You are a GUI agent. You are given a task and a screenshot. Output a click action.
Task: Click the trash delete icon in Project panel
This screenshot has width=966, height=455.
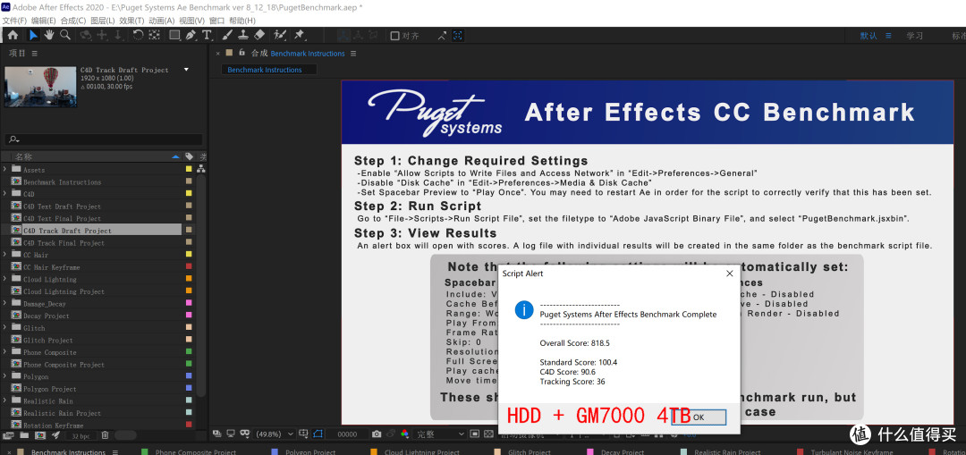(106, 435)
